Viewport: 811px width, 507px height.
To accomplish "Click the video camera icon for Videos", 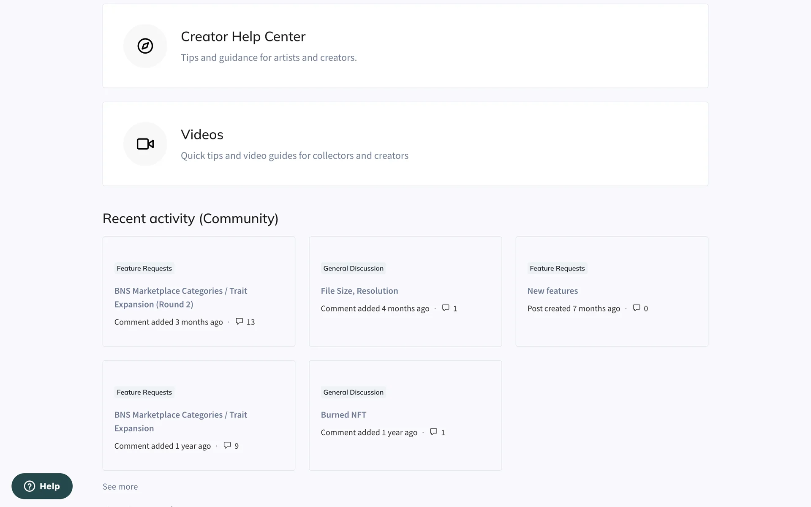I will click(145, 144).
